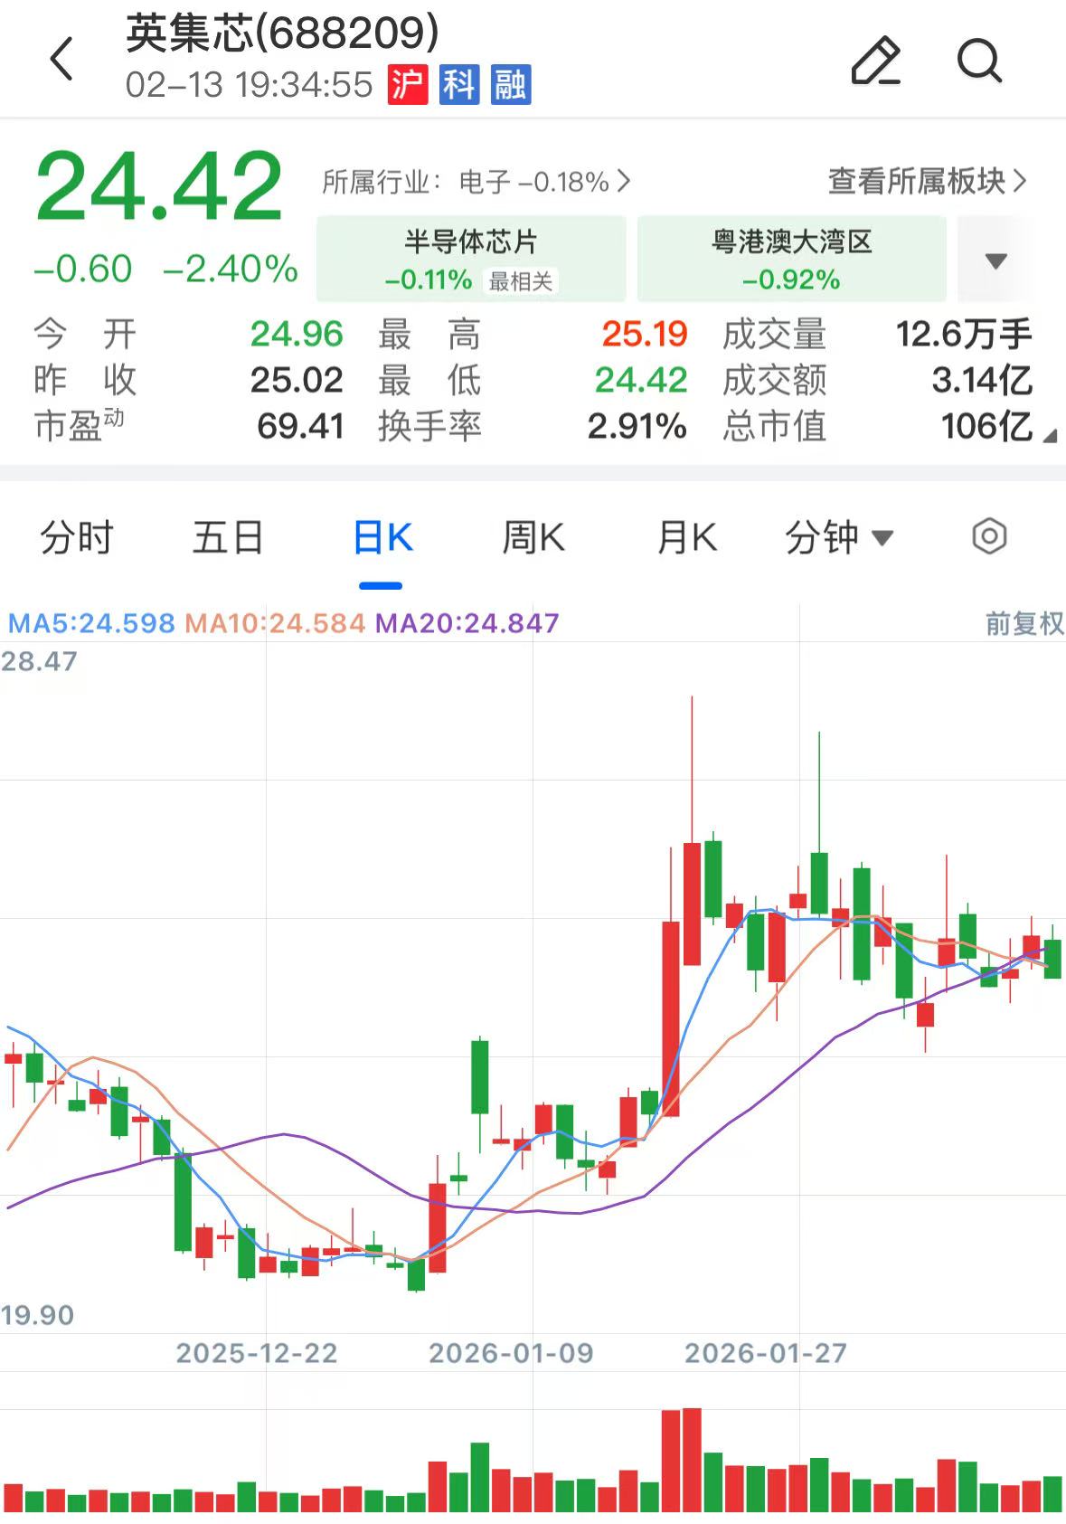Screen dimensions: 1066x1524
Task: Tap the highest red volume bar
Action: pyautogui.click(x=692, y=1460)
